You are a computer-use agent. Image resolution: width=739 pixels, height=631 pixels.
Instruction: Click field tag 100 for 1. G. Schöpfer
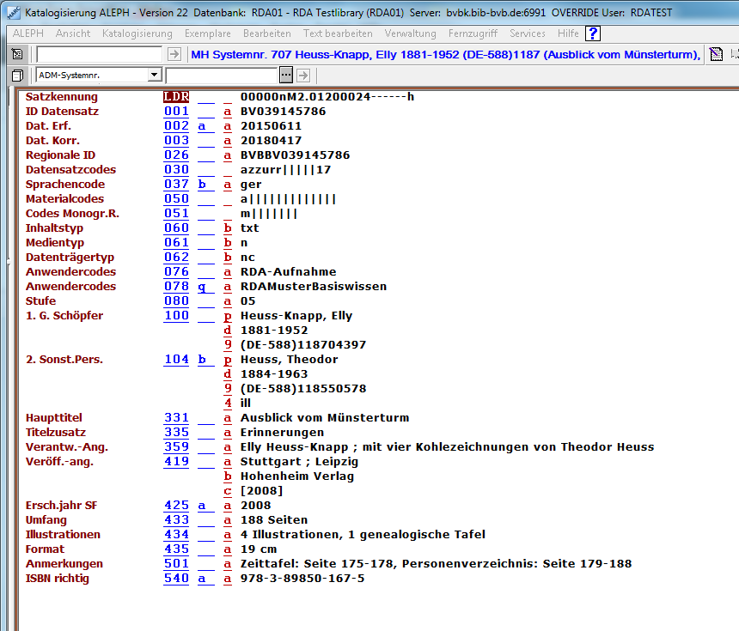pos(176,316)
